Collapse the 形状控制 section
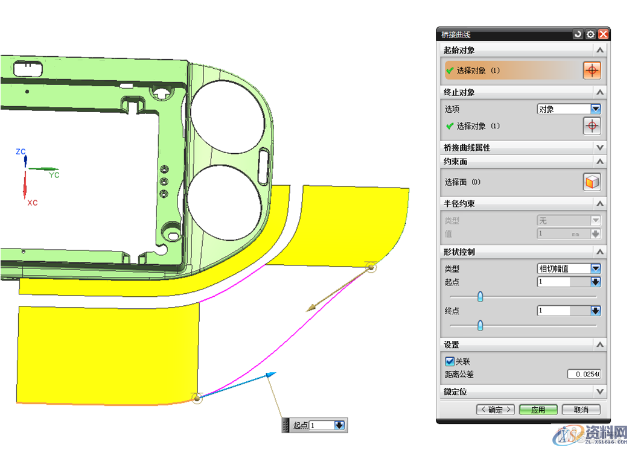 pyautogui.click(x=599, y=252)
